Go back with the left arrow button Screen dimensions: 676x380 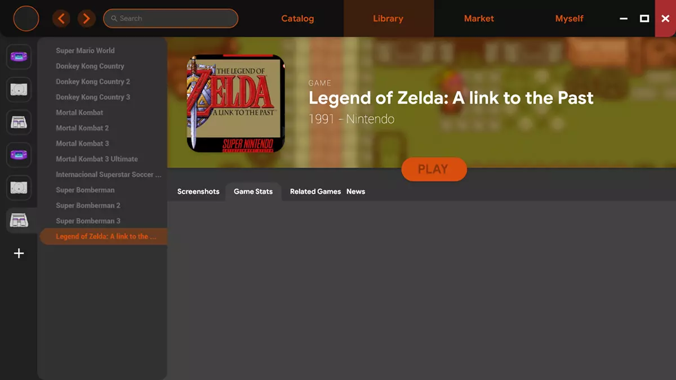click(x=61, y=19)
